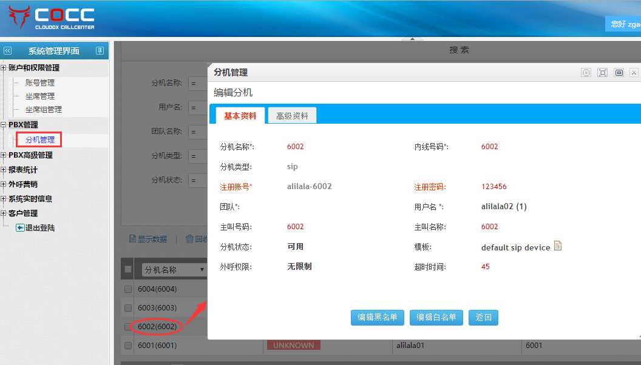Click the 编辑黑名单 button

(x=377, y=317)
